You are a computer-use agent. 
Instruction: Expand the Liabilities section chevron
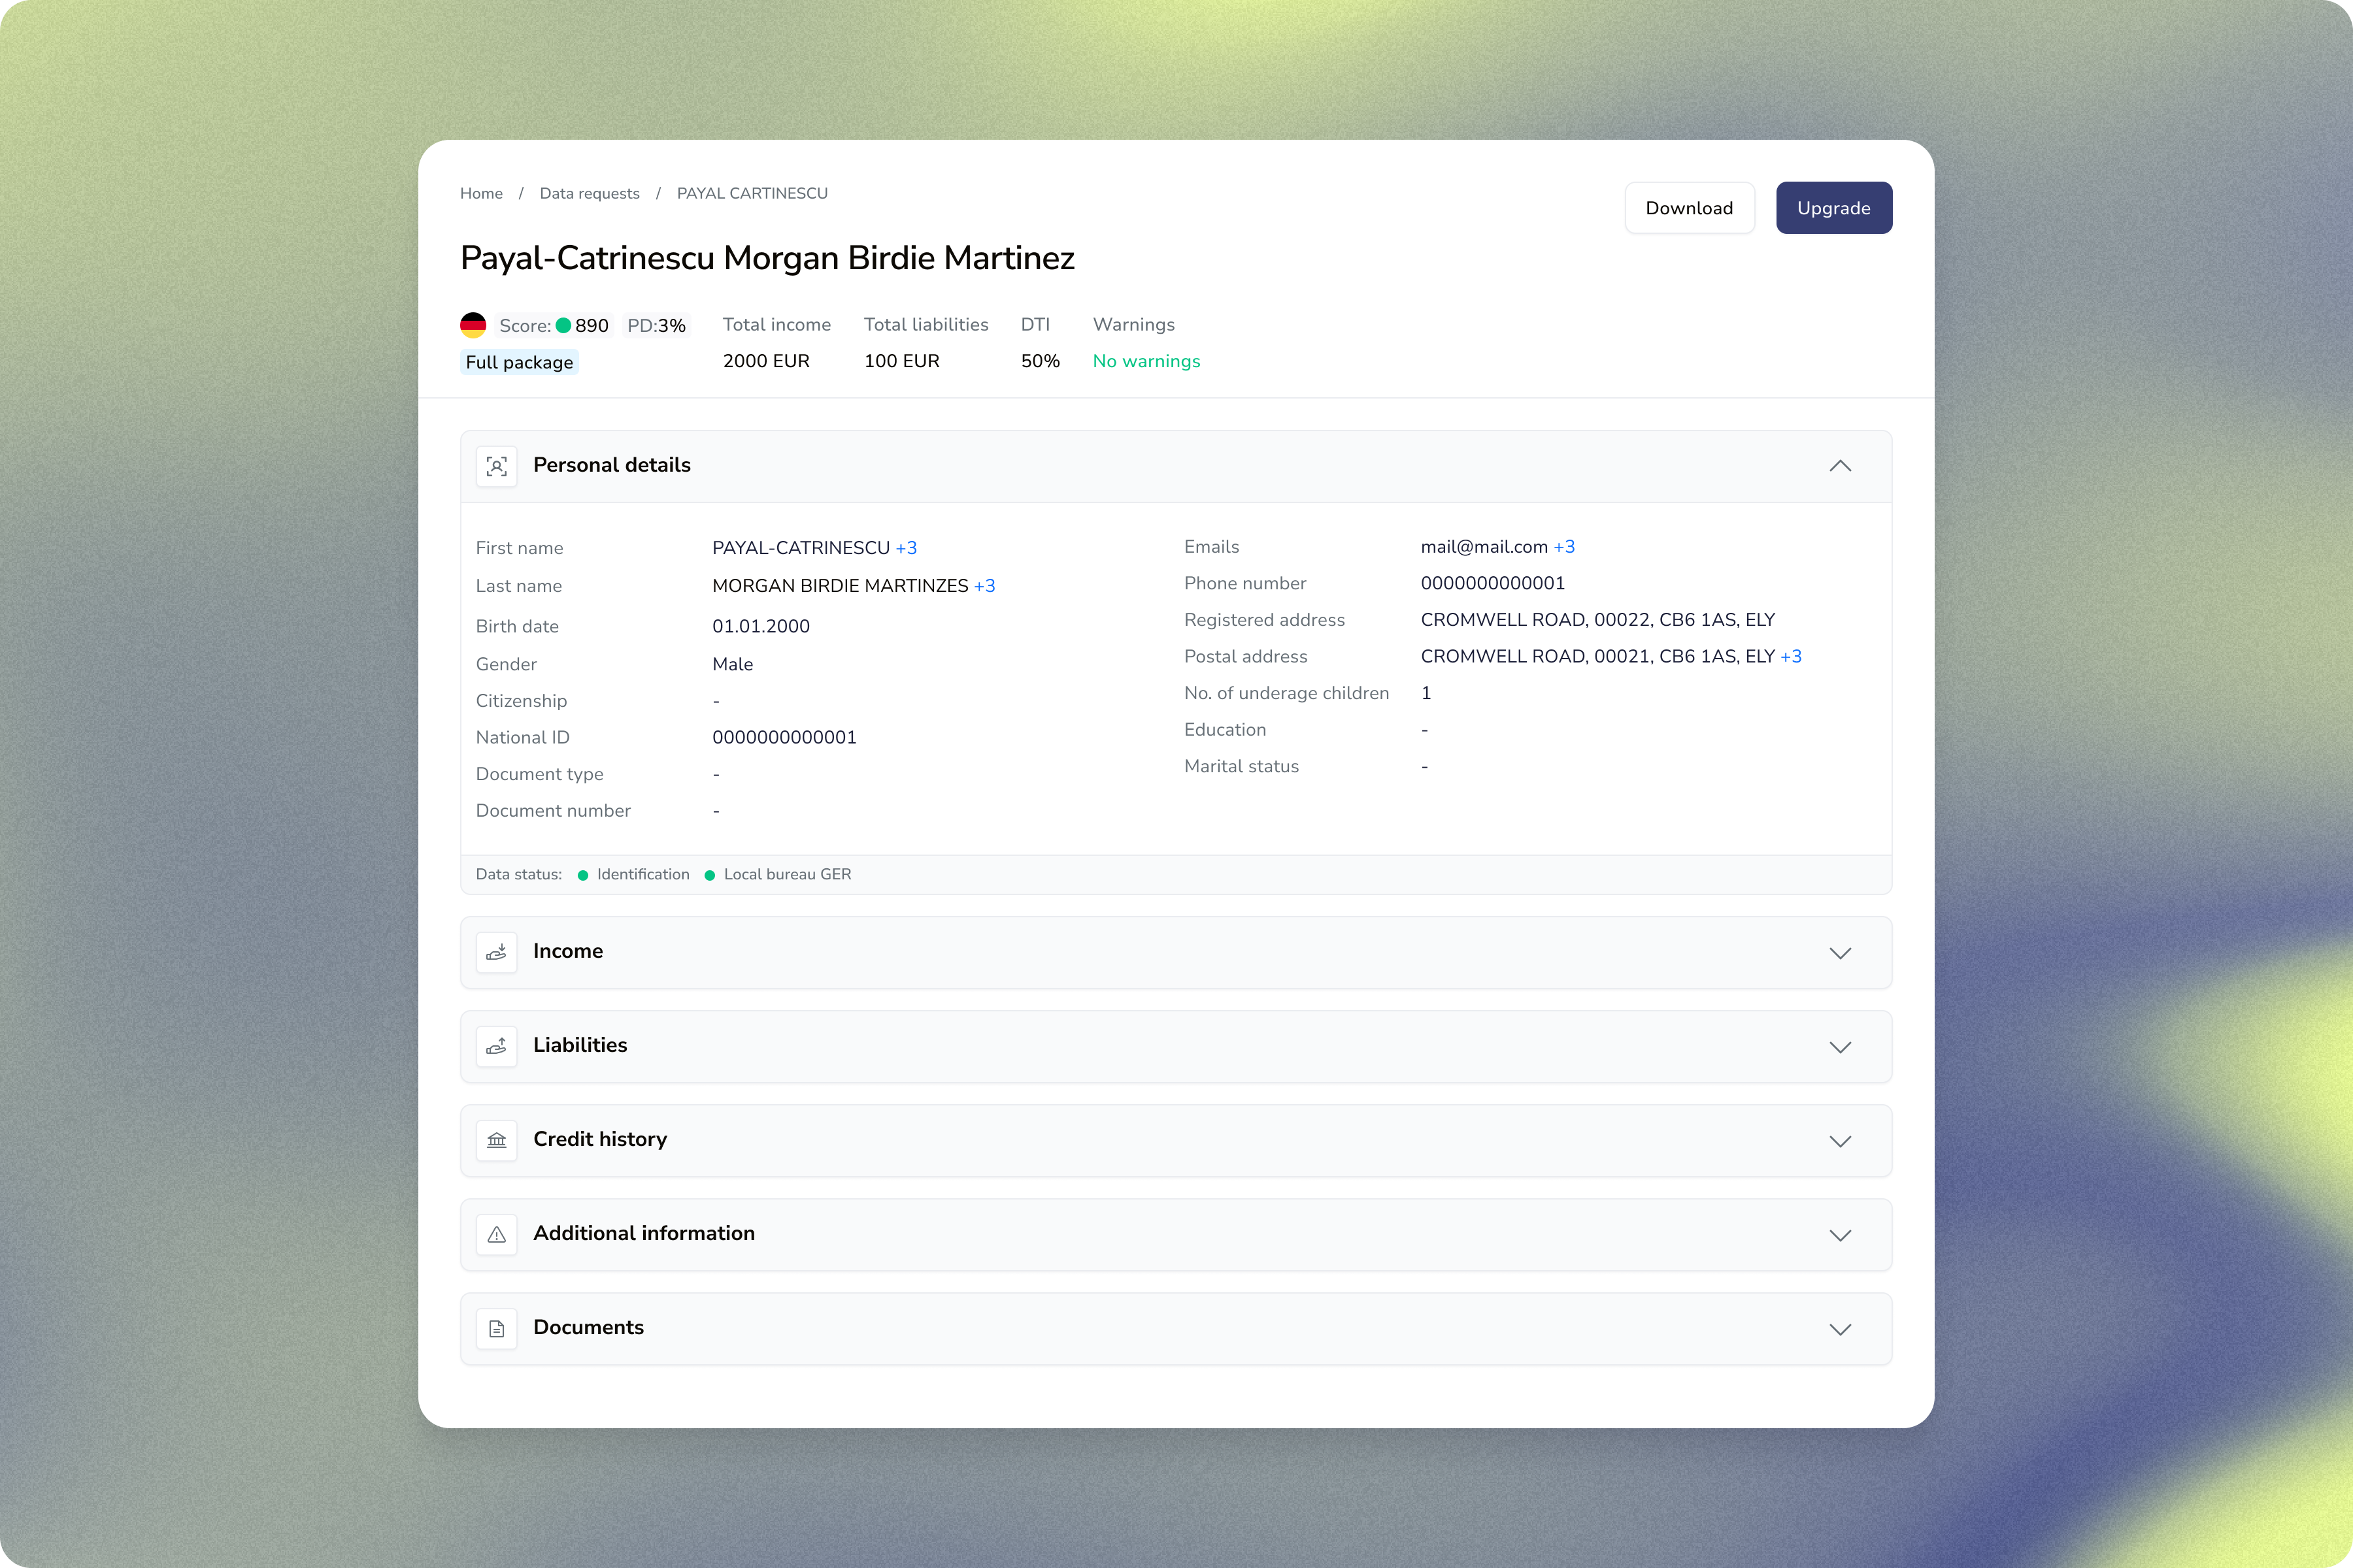pyautogui.click(x=1840, y=1047)
